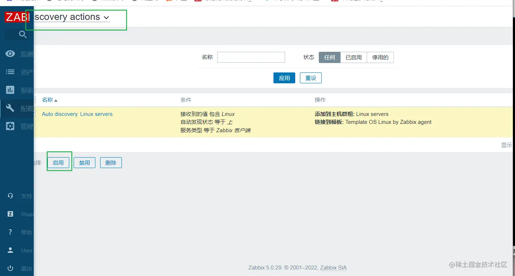Screen dimensions: 515x276
Task: Open the Monitoring eye icon menu
Action: (x=10, y=54)
